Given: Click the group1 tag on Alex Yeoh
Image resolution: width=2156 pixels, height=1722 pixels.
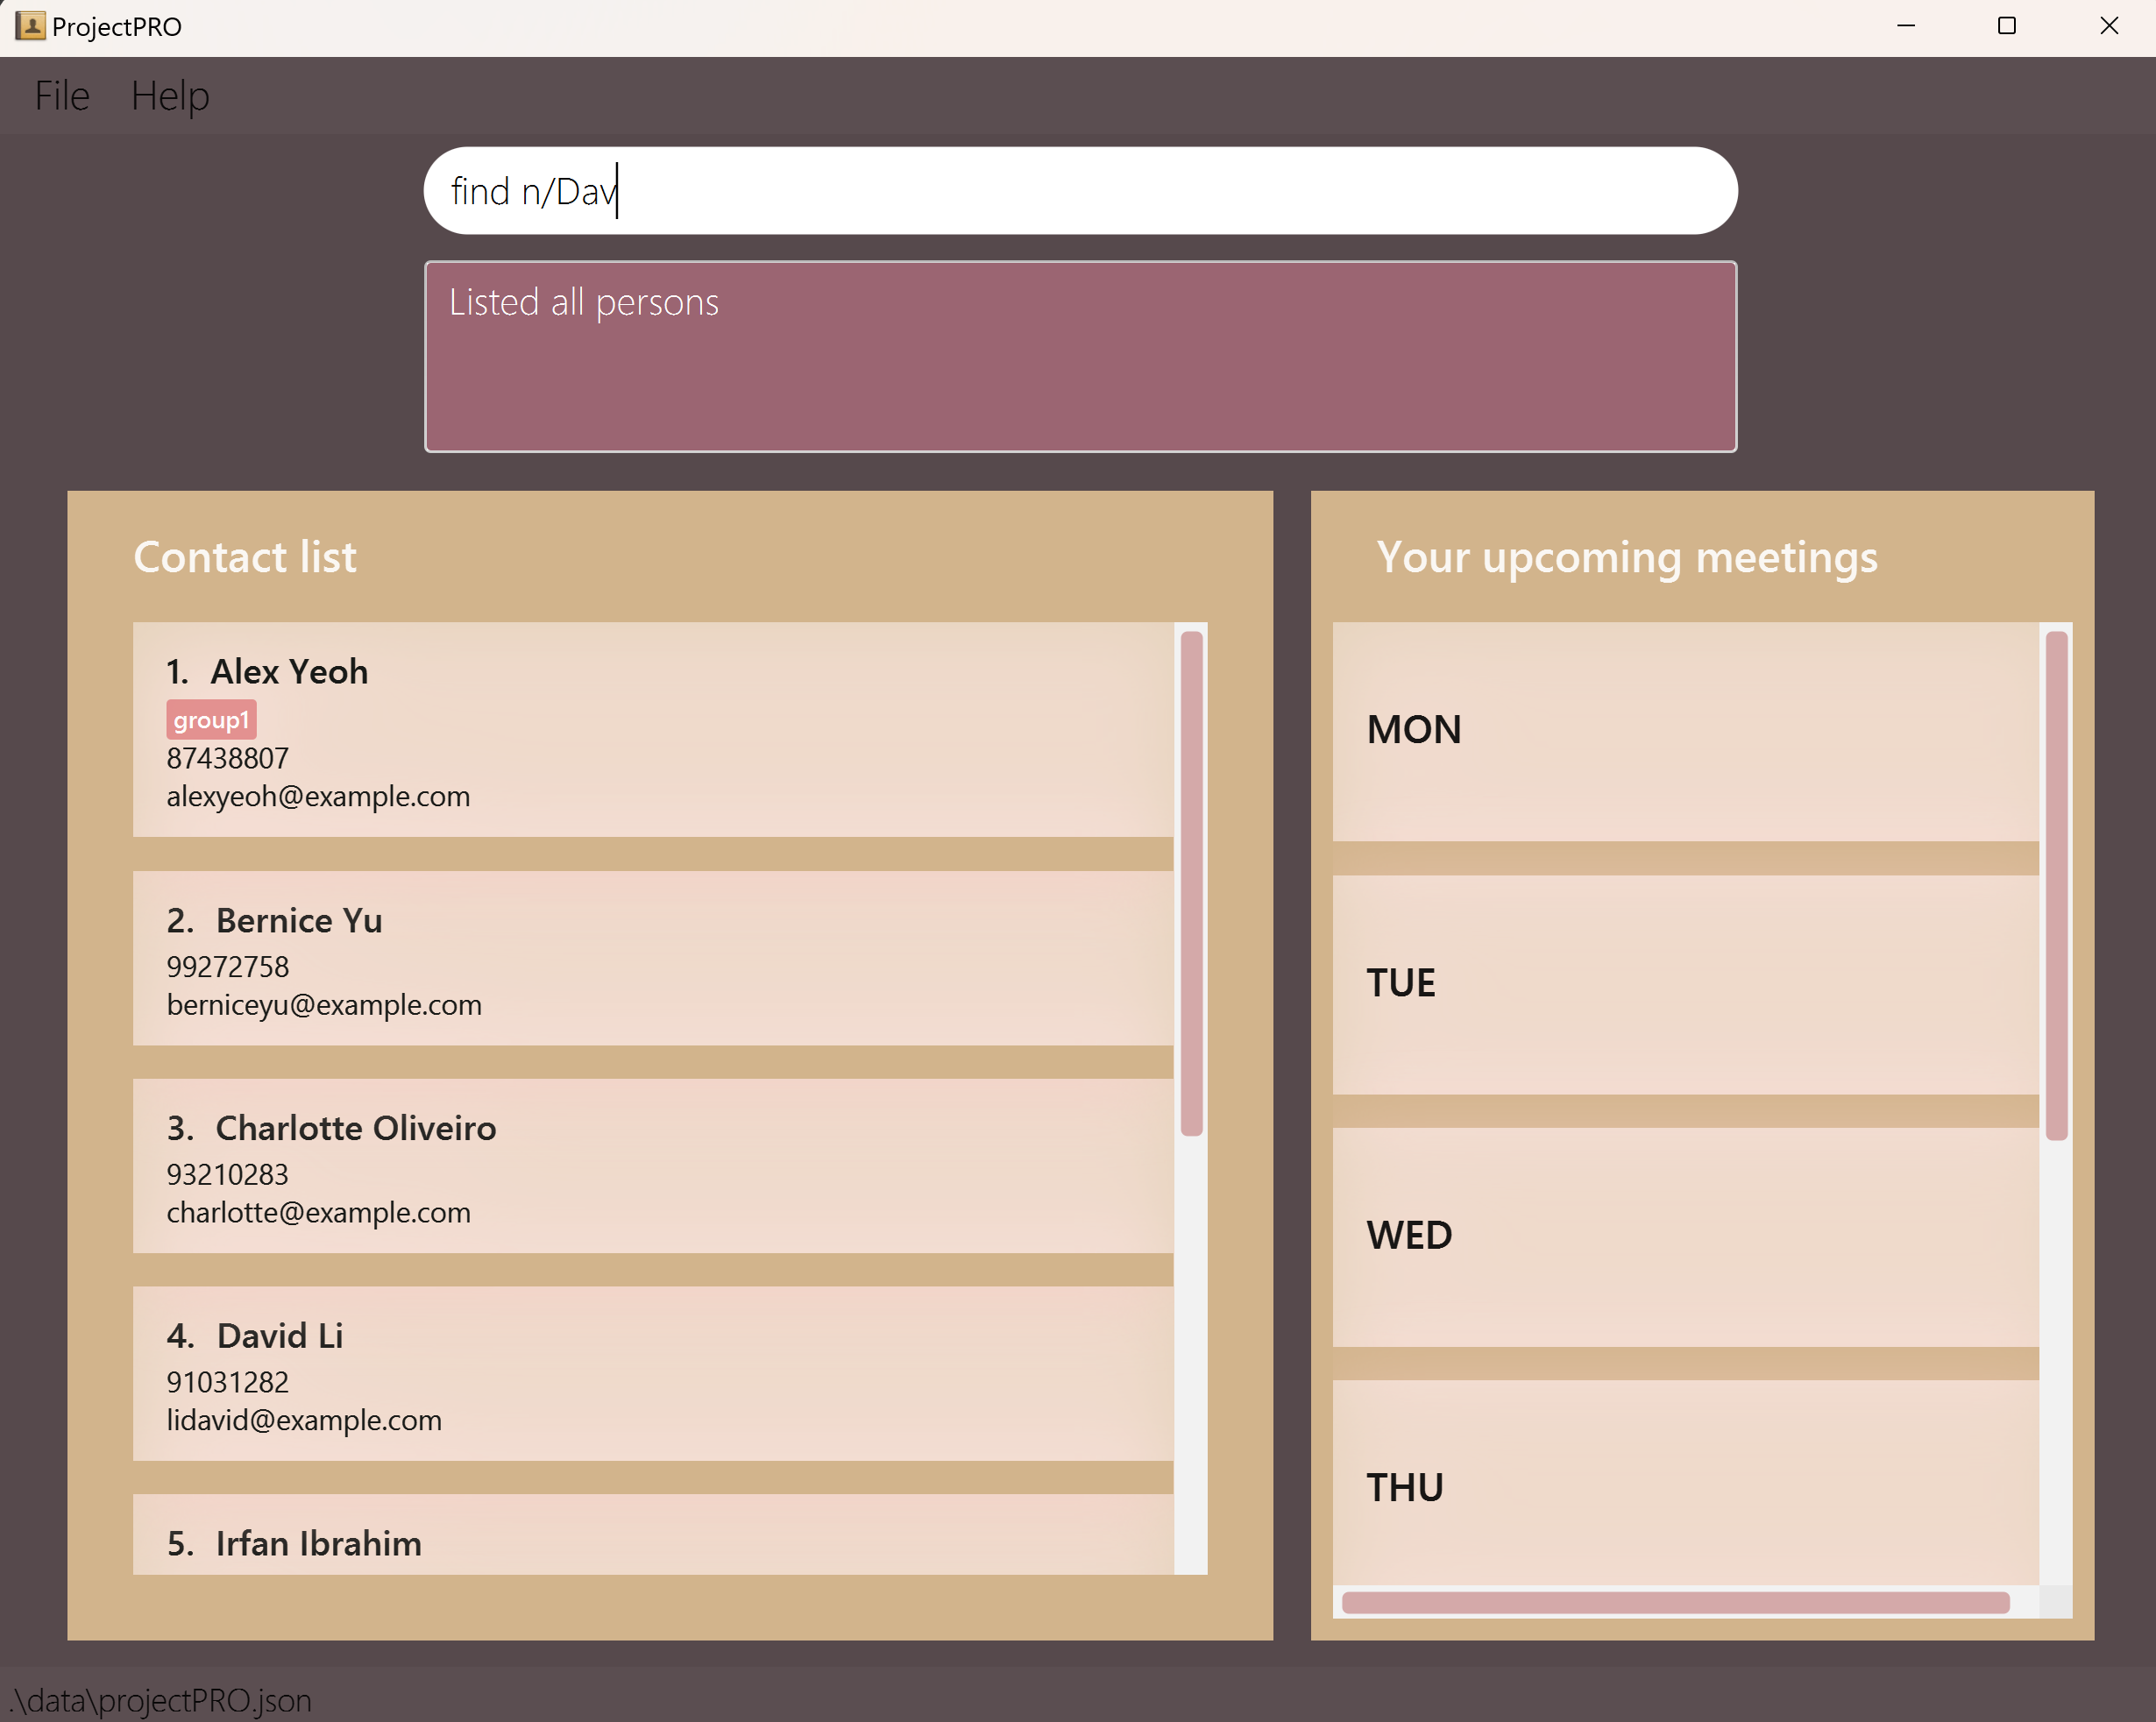Looking at the screenshot, I should (x=211, y=720).
